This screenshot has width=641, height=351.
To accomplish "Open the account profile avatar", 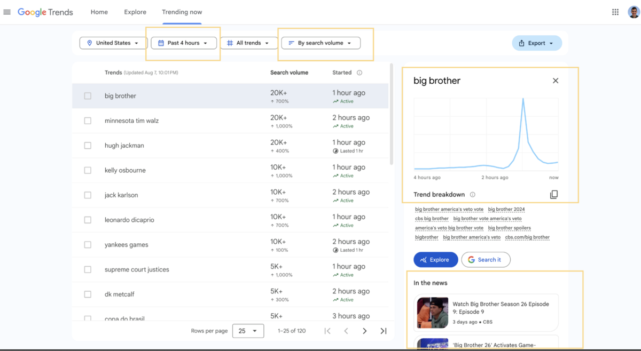I will pyautogui.click(x=634, y=12).
